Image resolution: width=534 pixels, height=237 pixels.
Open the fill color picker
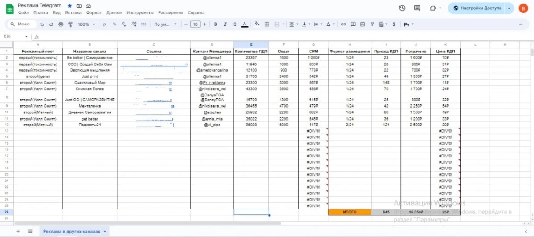[257, 24]
